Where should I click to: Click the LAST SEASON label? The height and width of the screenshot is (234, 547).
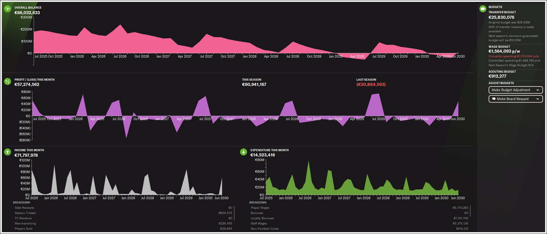[x=366, y=80]
